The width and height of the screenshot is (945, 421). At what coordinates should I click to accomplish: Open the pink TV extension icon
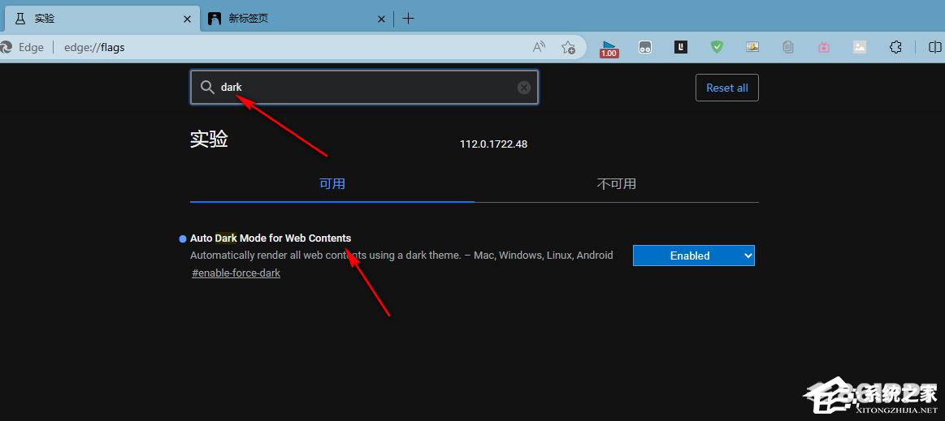pyautogui.click(x=824, y=47)
